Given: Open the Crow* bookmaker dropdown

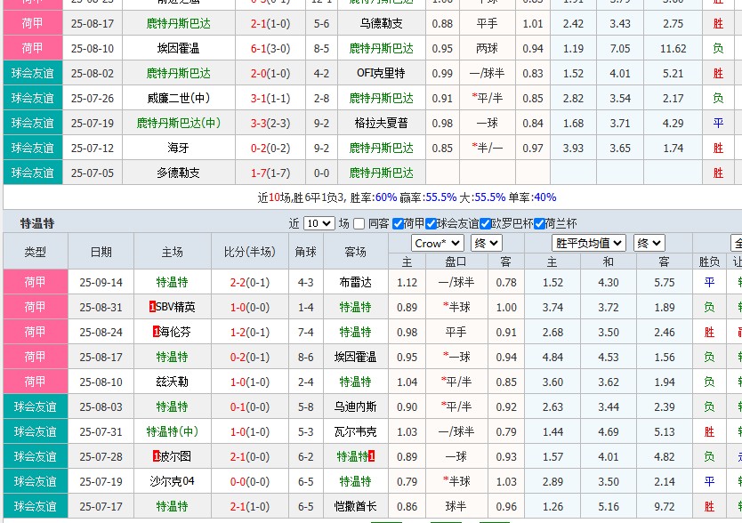Looking at the screenshot, I should click(437, 242).
